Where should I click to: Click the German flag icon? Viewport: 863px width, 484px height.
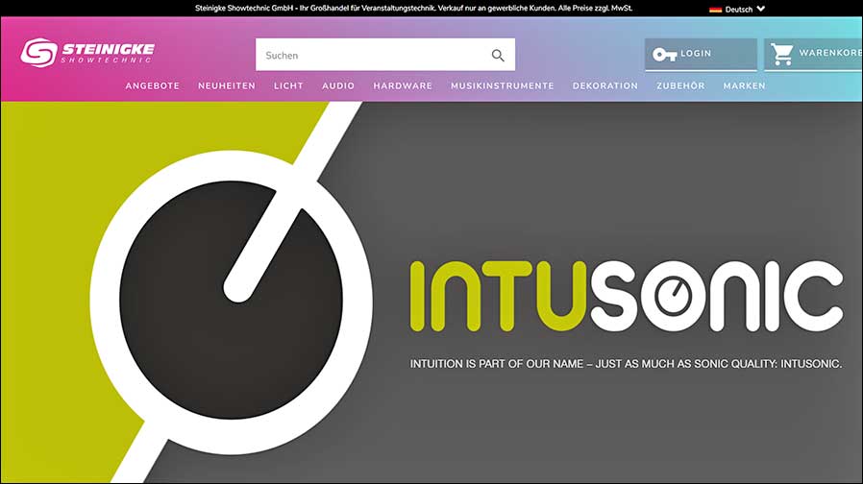(x=715, y=9)
